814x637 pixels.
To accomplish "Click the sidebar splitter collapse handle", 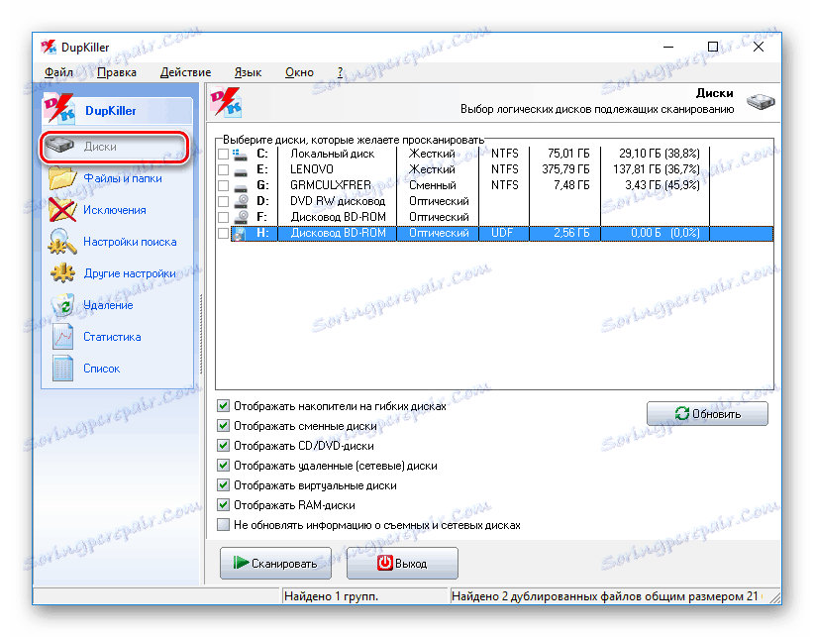I will coord(201,333).
